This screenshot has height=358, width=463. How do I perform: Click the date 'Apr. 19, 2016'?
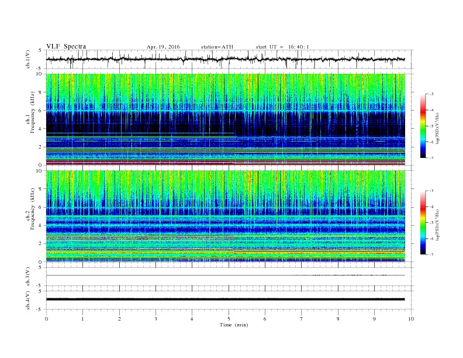[163, 47]
